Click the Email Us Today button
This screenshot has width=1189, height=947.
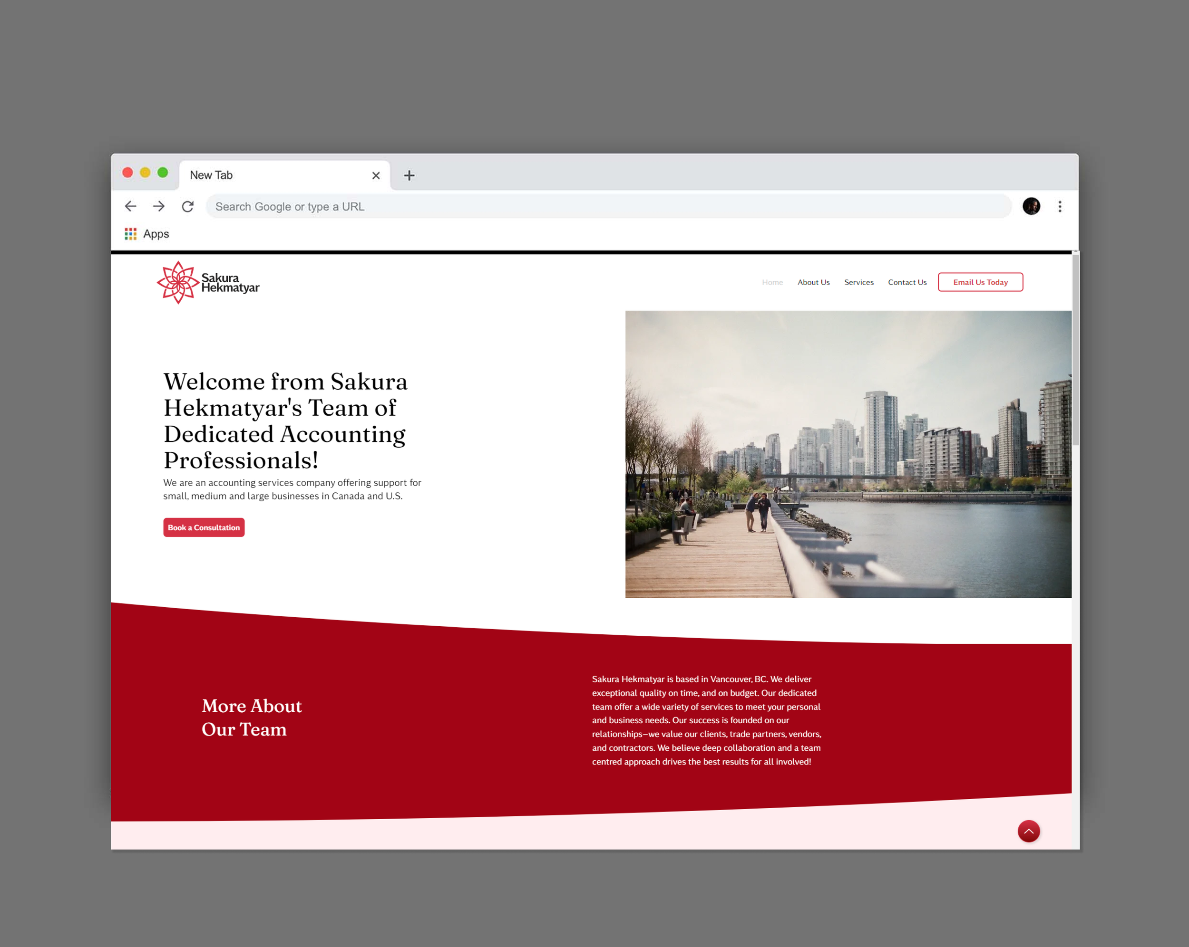coord(980,283)
